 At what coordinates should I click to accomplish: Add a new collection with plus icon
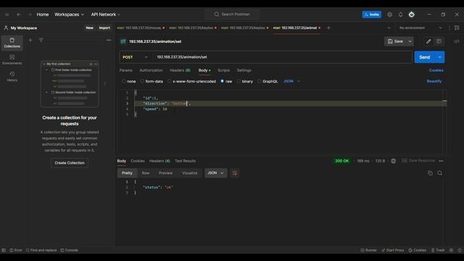tap(30, 40)
